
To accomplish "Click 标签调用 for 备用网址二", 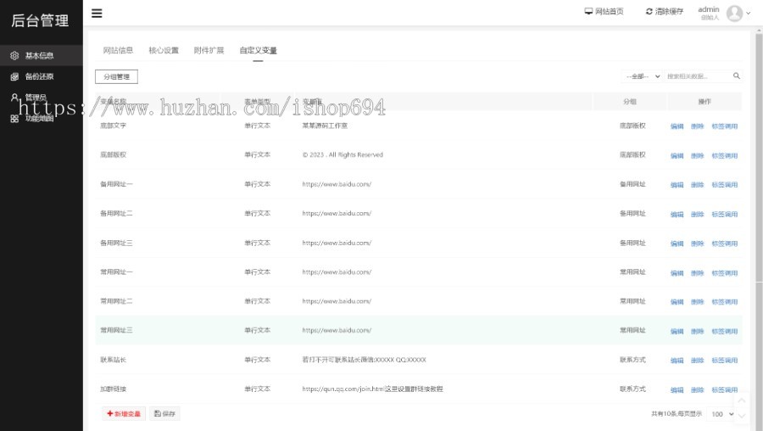I will (x=725, y=215).
